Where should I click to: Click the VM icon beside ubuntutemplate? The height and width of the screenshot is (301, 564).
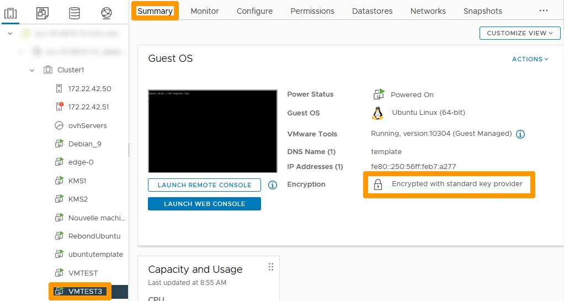click(59, 254)
